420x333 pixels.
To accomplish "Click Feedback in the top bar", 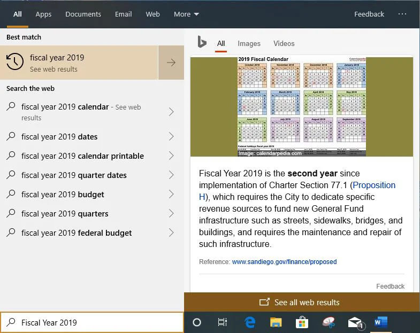I will click(x=369, y=14).
